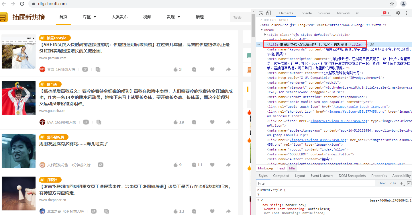412x215 pixels.
Task: Upvote the SHEIN article with the flame icon
Action: pos(176,69)
